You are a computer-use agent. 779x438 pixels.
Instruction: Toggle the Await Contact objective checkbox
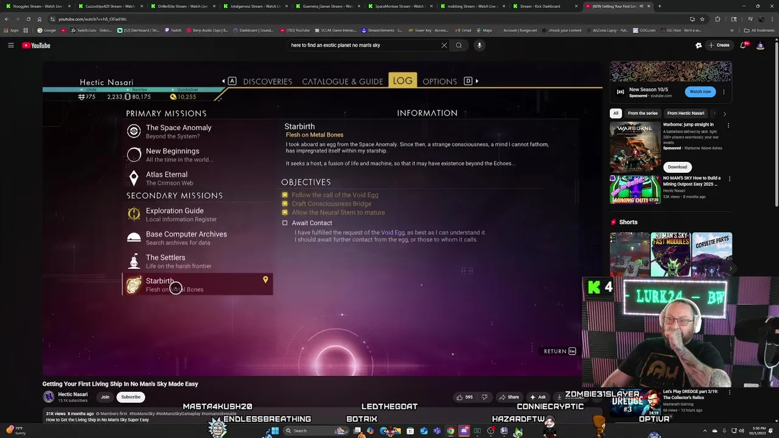tap(285, 223)
